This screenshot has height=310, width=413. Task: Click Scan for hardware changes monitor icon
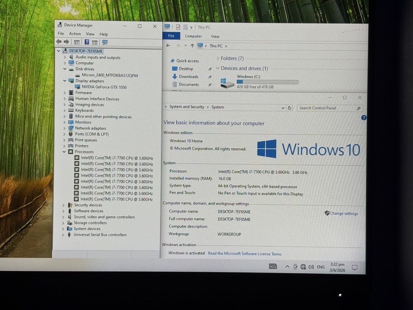105,42
